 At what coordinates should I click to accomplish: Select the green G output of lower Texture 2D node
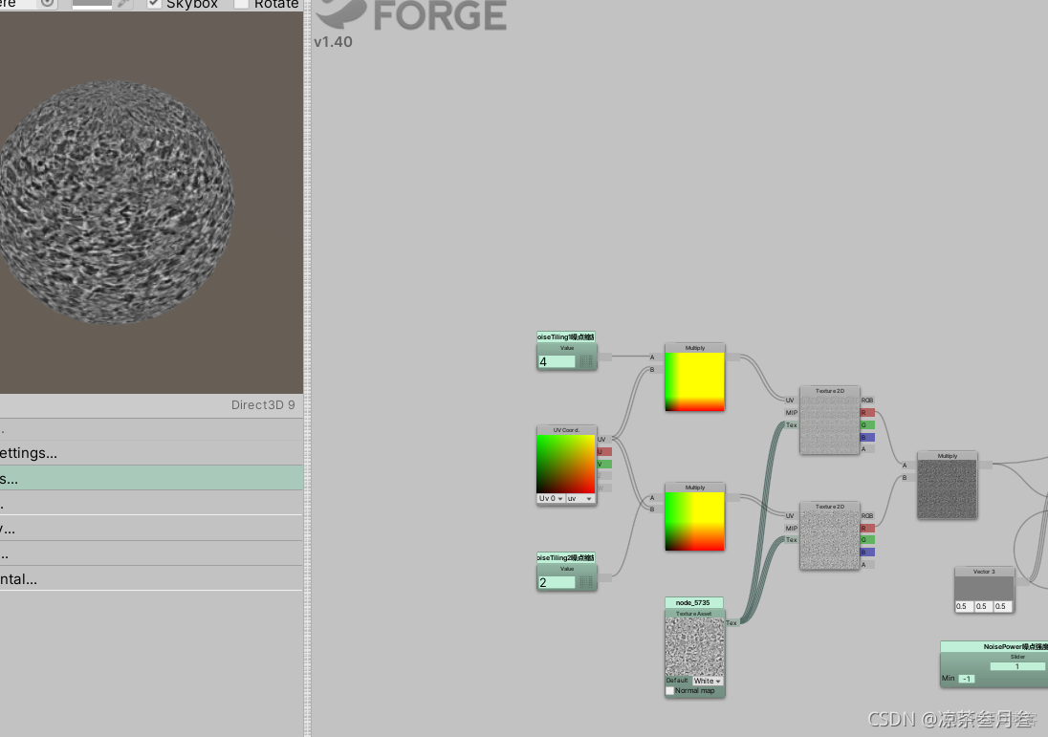click(x=866, y=539)
